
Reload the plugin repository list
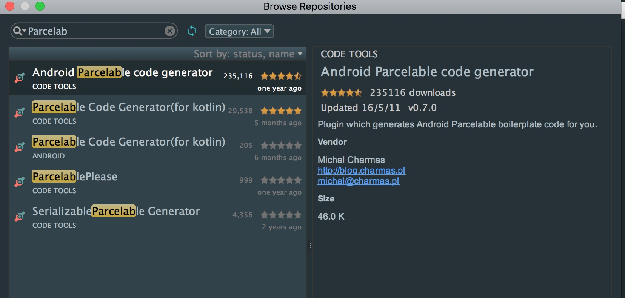[x=192, y=31]
